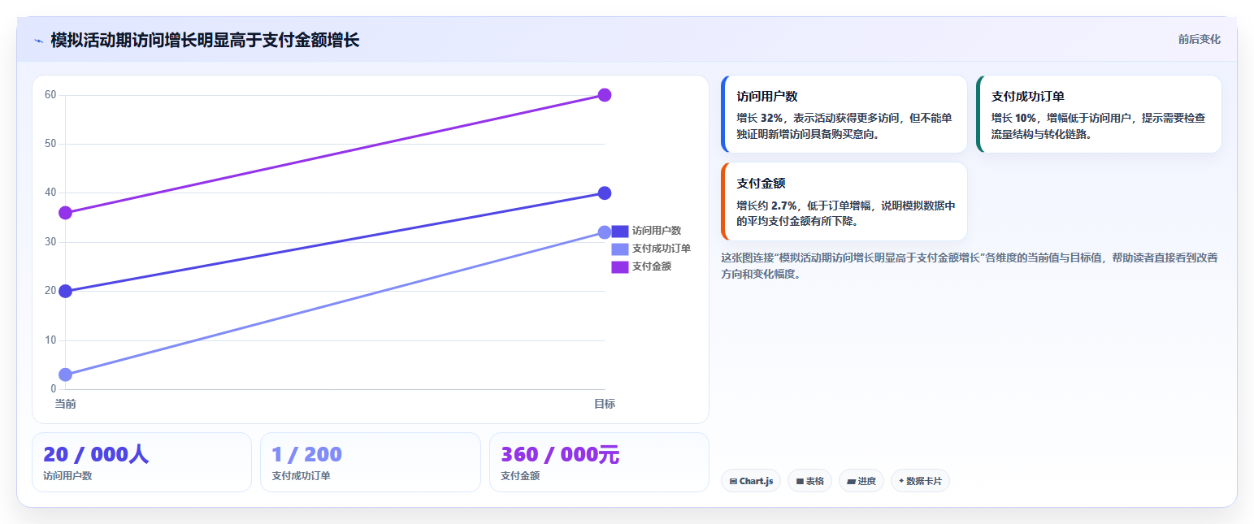
Task: Click the Chart.js tag
Action: tap(750, 481)
